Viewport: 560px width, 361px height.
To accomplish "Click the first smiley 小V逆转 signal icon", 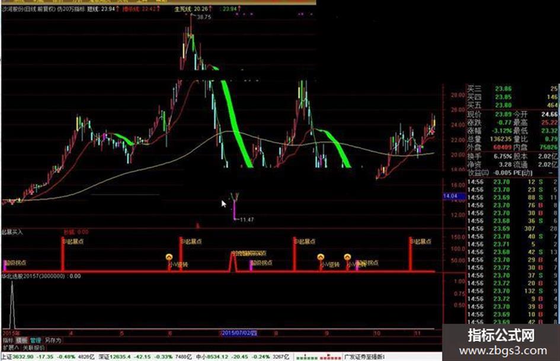I will [x=169, y=257].
